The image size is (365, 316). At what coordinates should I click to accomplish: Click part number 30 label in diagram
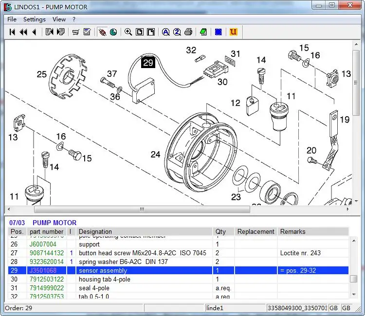click(x=222, y=82)
